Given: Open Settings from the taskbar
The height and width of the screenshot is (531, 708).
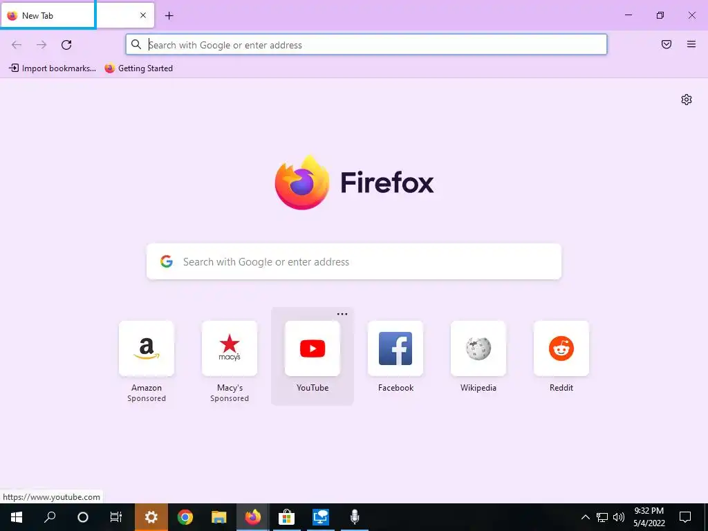Looking at the screenshot, I should (x=151, y=517).
